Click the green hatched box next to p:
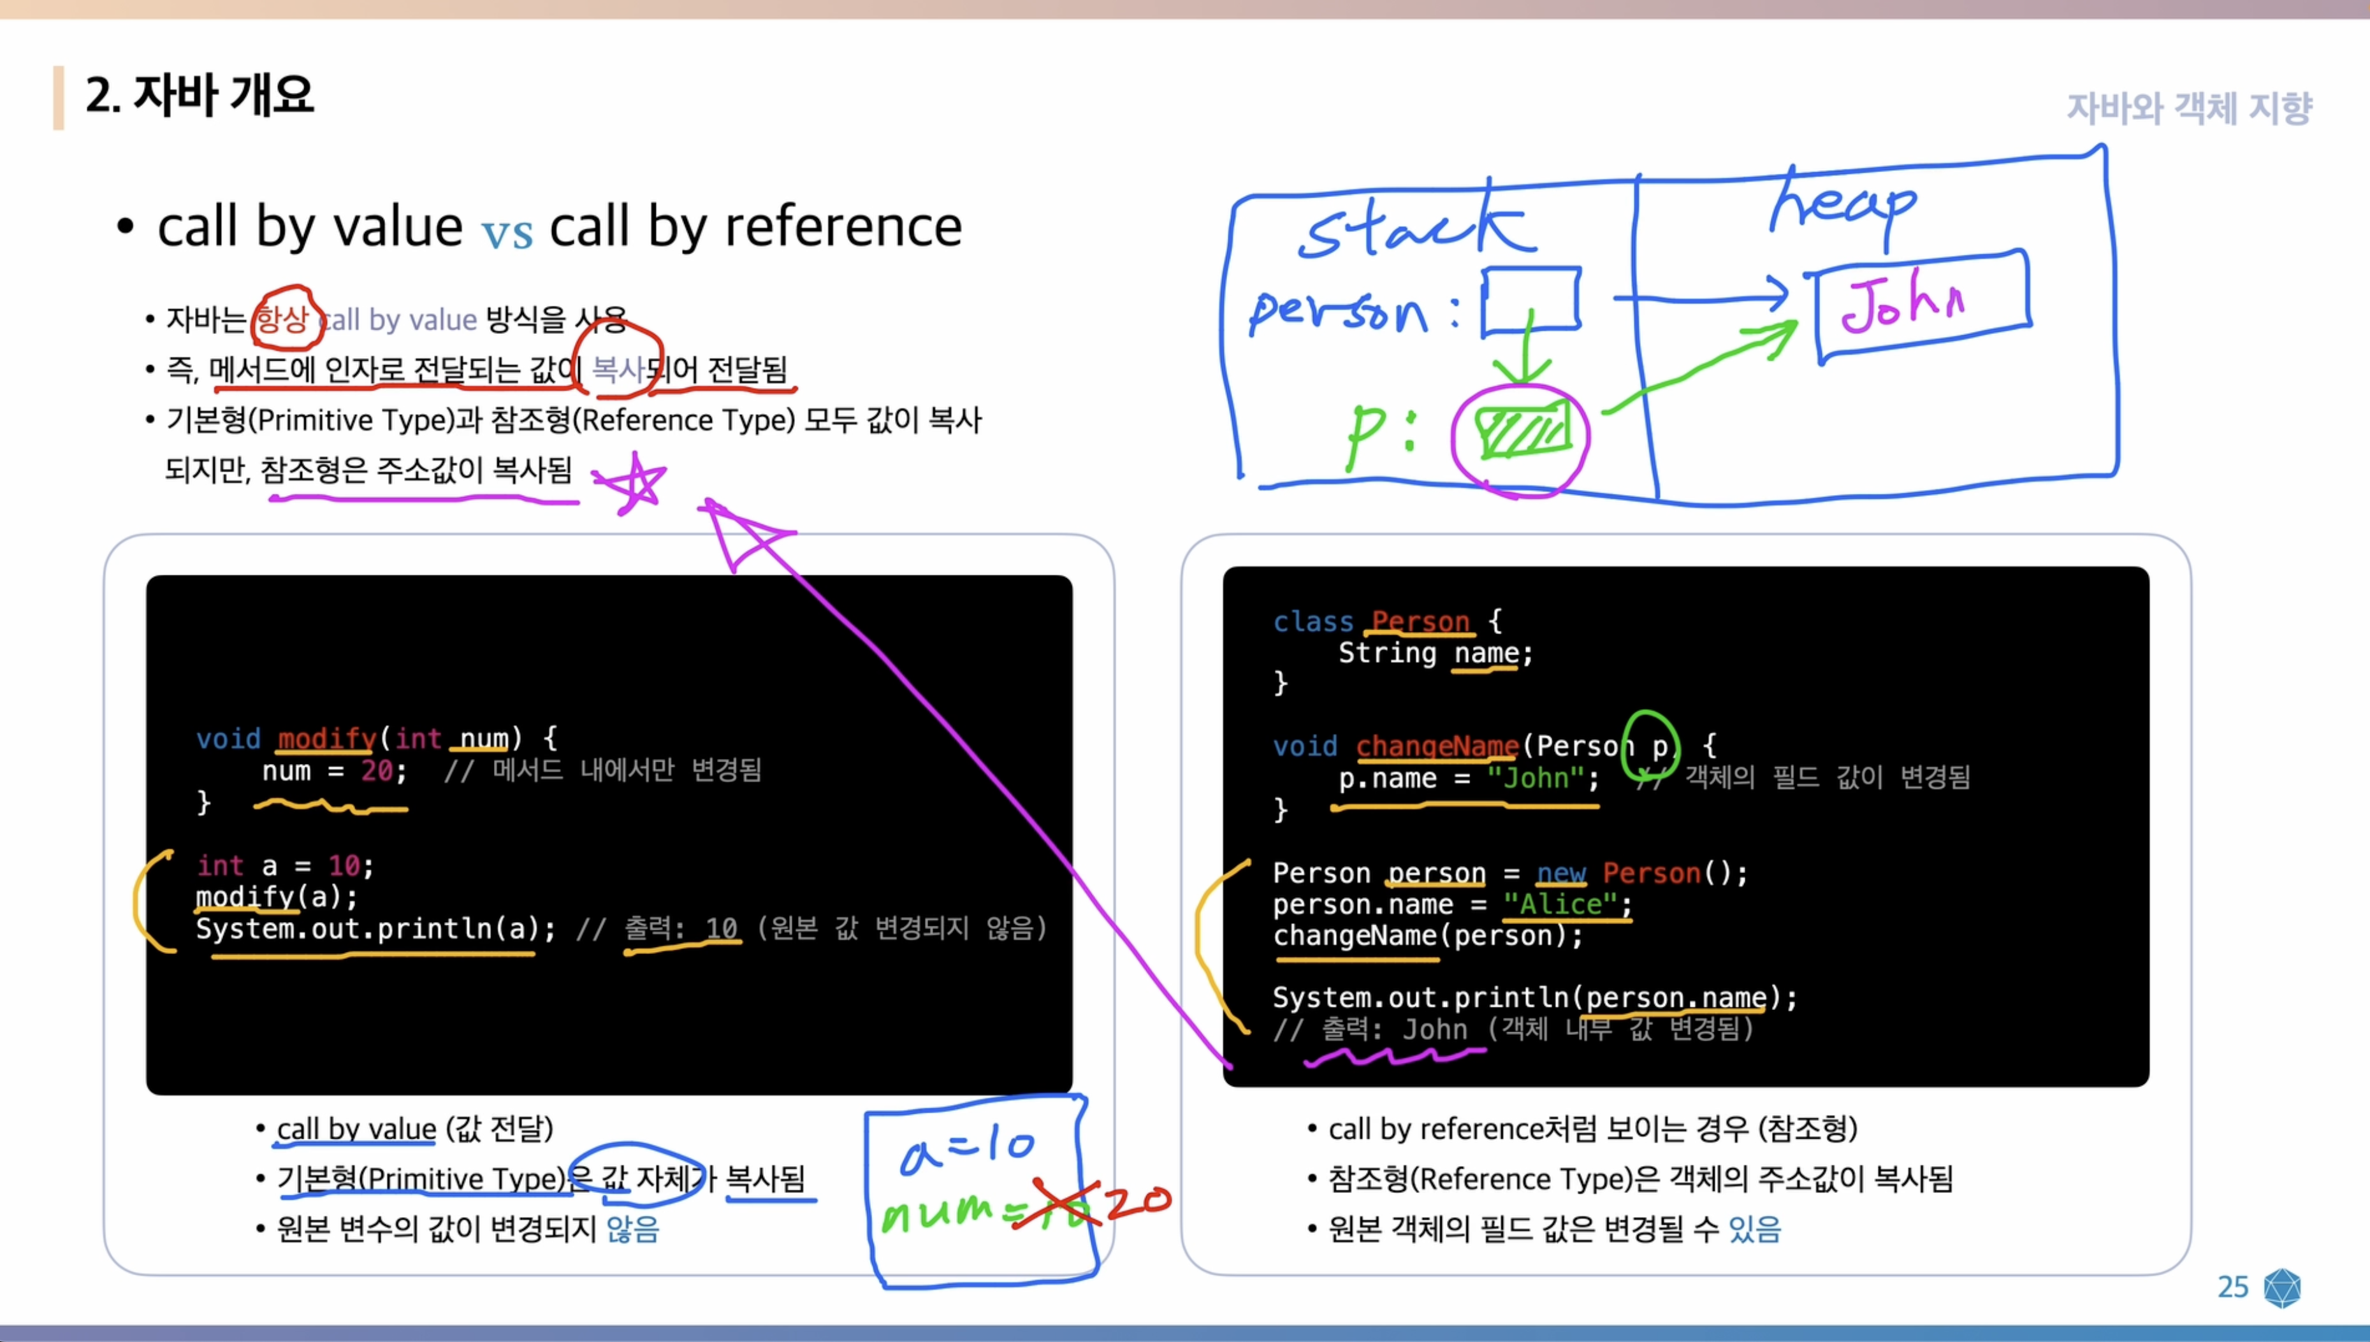Viewport: 2370px width, 1342px height. (x=1522, y=431)
